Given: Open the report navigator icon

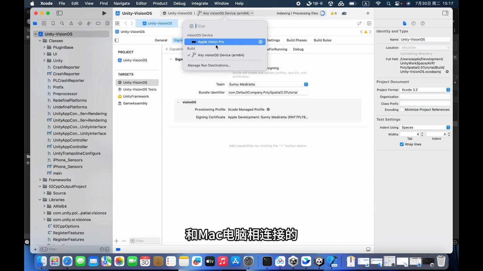Looking at the screenshot, I should [x=107, y=23].
